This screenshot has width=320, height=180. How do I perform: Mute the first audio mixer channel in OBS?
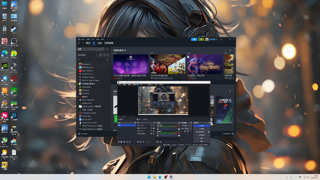158,129
